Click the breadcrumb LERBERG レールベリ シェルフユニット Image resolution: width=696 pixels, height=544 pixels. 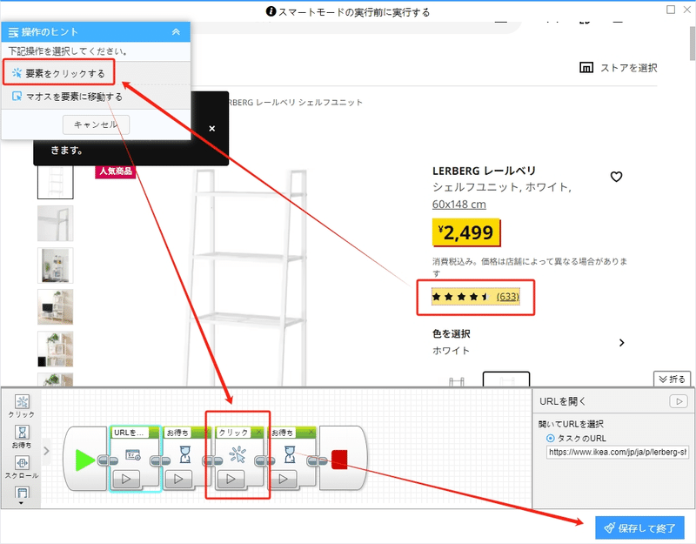(x=296, y=102)
